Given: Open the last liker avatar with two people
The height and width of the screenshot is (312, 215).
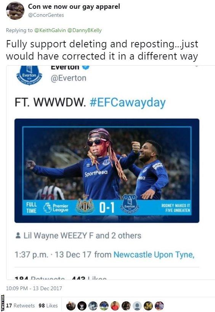Looking at the screenshot, I should coord(159,306).
